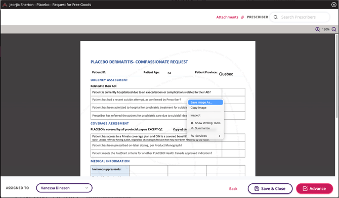
Task: Expand the Services submenu
Action: 205,136
